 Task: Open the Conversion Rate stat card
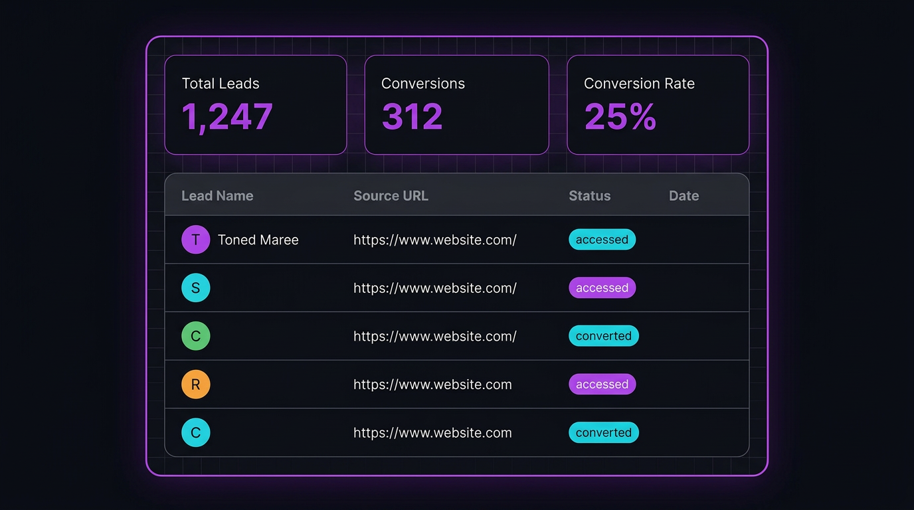[658, 104]
